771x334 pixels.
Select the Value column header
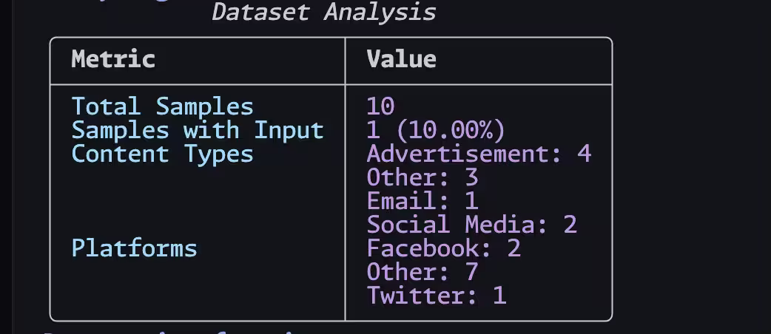point(401,59)
